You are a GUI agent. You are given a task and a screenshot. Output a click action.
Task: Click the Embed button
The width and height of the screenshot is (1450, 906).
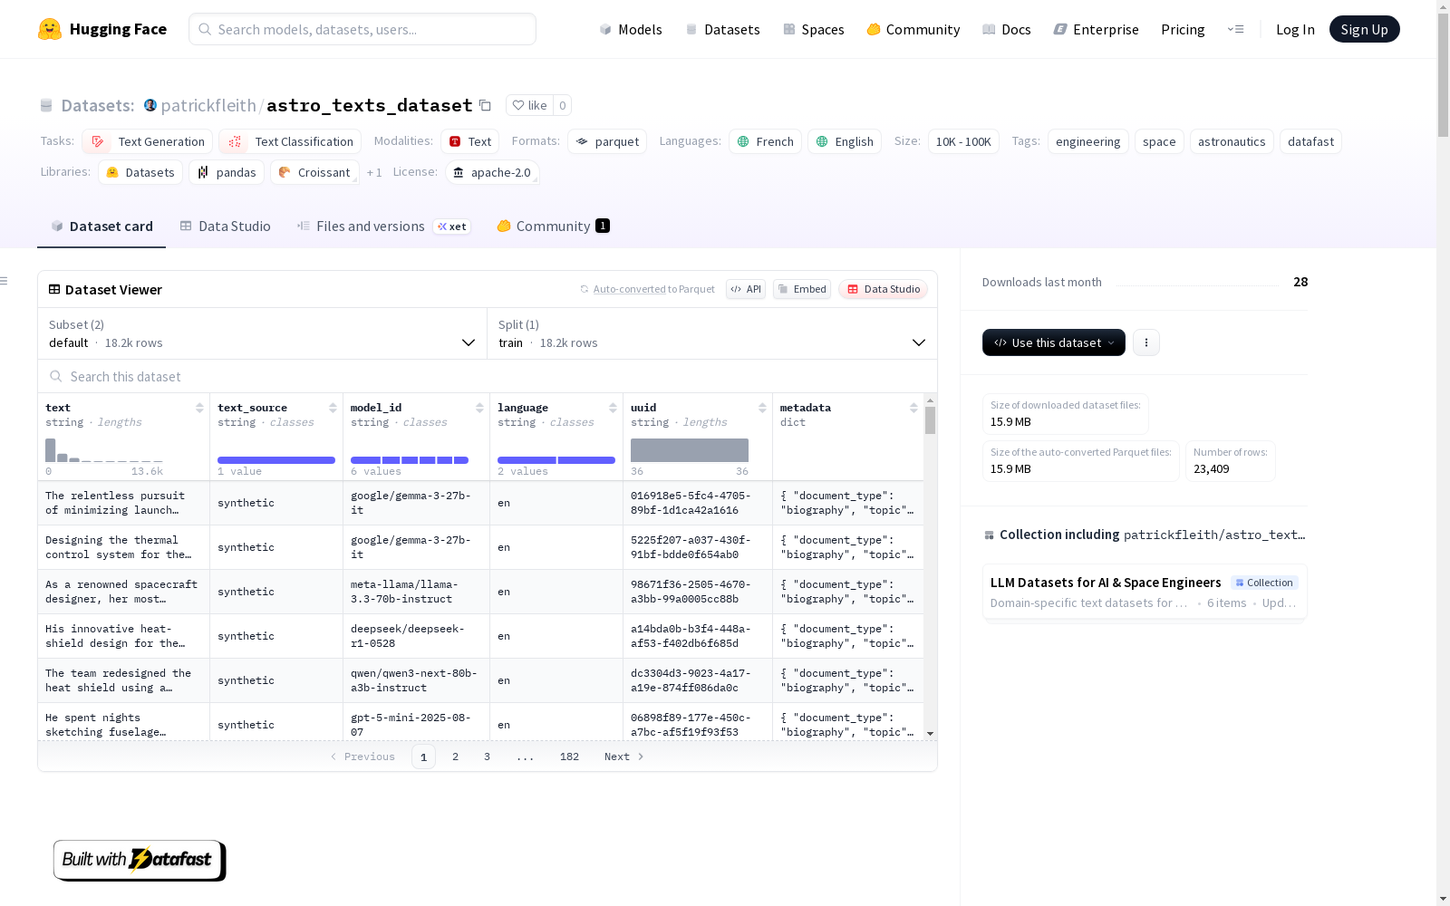pos(802,289)
